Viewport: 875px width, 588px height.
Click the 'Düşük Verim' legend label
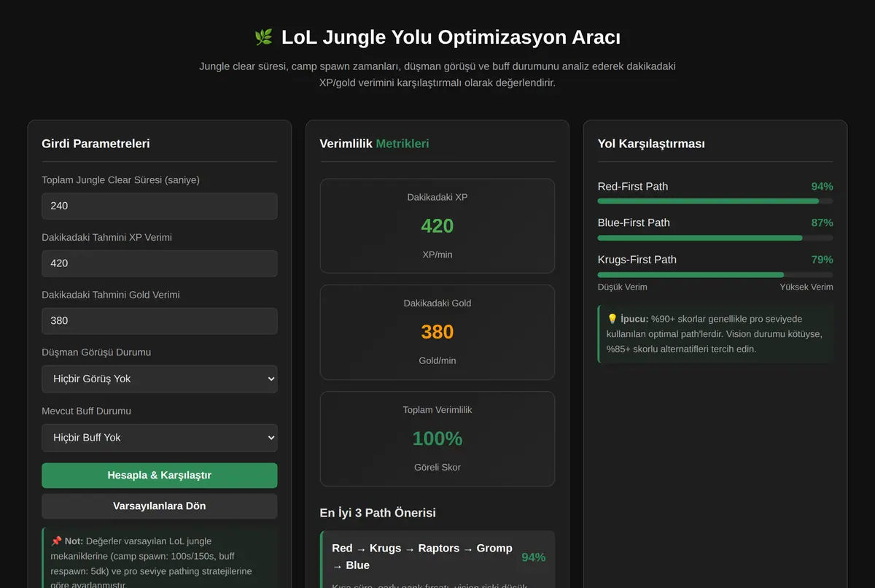click(x=623, y=287)
